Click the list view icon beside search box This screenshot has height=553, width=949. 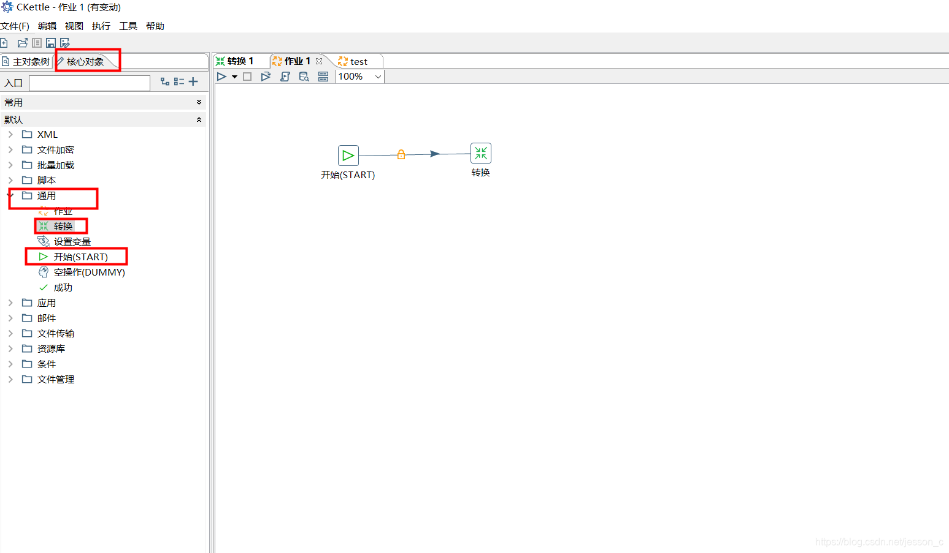(179, 81)
